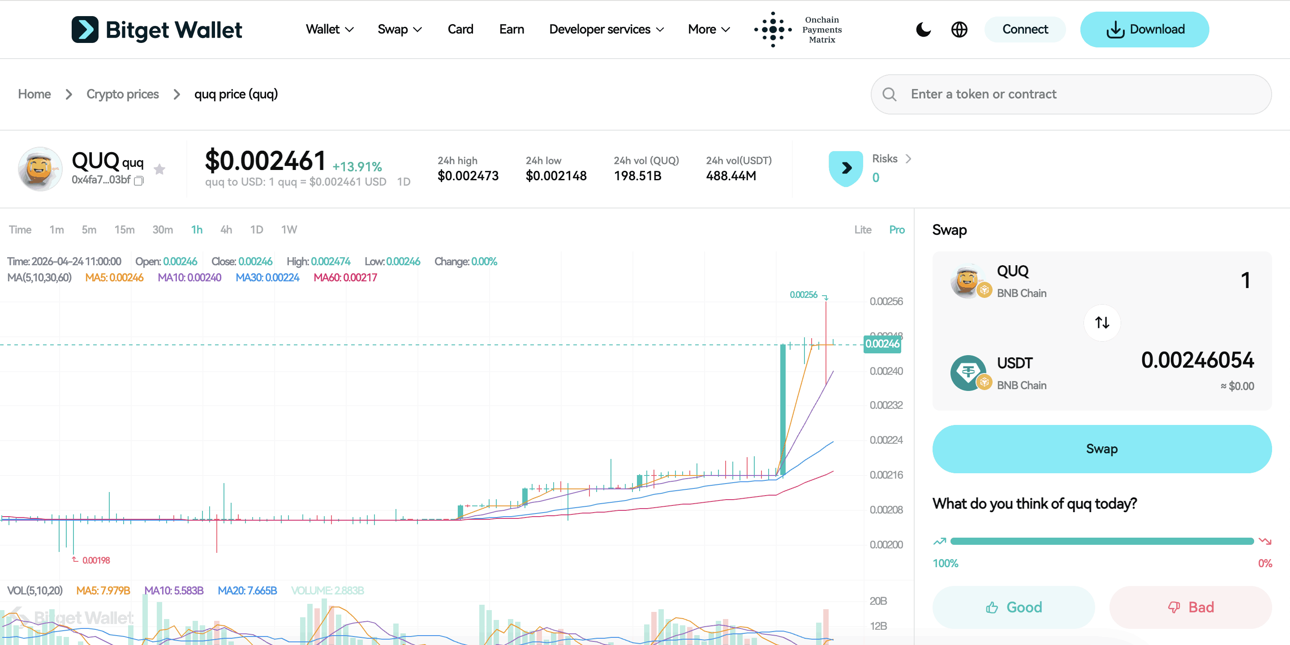
Task: Switch the chart timeframe to 1D
Action: click(256, 229)
